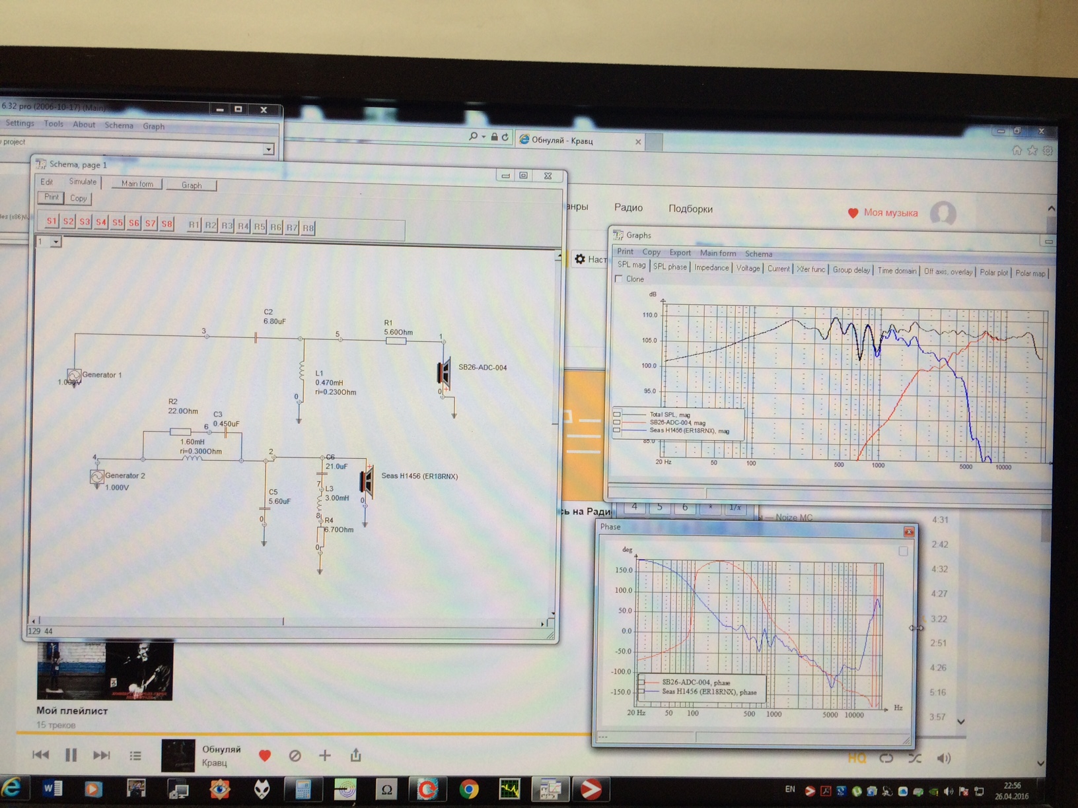The height and width of the screenshot is (808, 1078).
Task: Click the R8 button in Schema toolbar
Action: pos(308,228)
